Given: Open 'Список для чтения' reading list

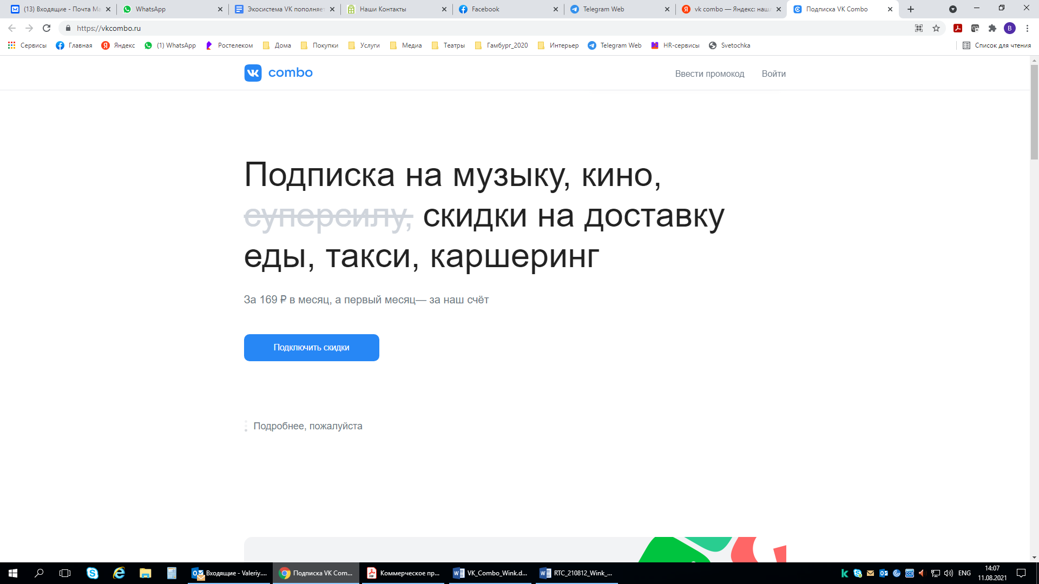Looking at the screenshot, I should [997, 45].
